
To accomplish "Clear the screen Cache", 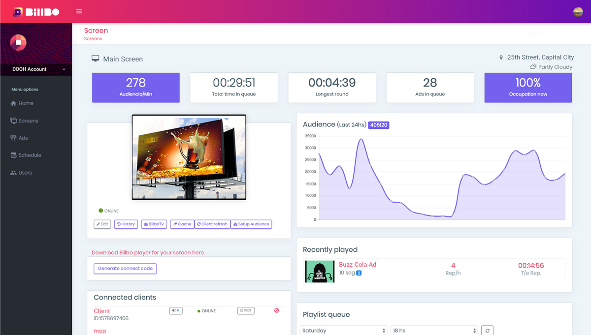I will coord(181,224).
